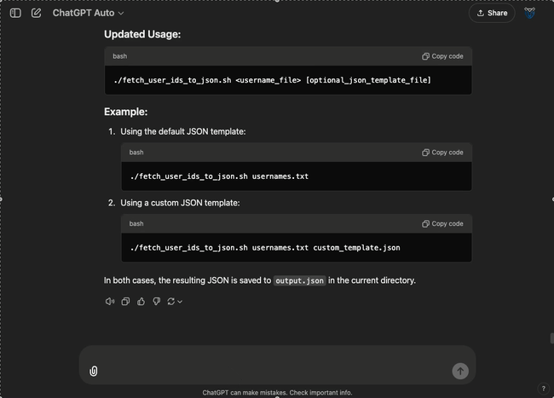This screenshot has width=554, height=398.
Task: Focus the message input field
Action: click(x=277, y=365)
